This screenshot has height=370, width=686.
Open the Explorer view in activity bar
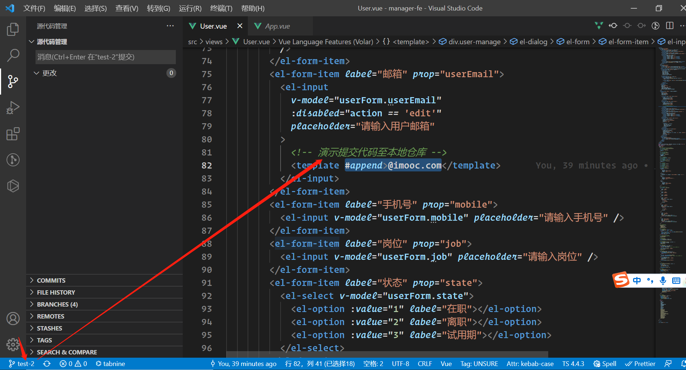(x=13, y=29)
